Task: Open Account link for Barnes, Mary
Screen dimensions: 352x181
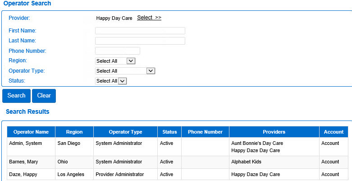Action: pos(330,162)
